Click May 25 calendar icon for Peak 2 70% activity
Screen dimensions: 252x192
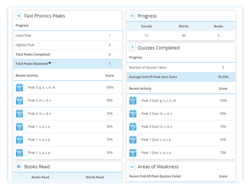point(19,113)
